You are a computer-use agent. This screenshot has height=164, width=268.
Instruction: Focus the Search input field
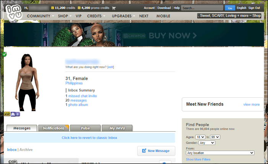coord(202,8)
